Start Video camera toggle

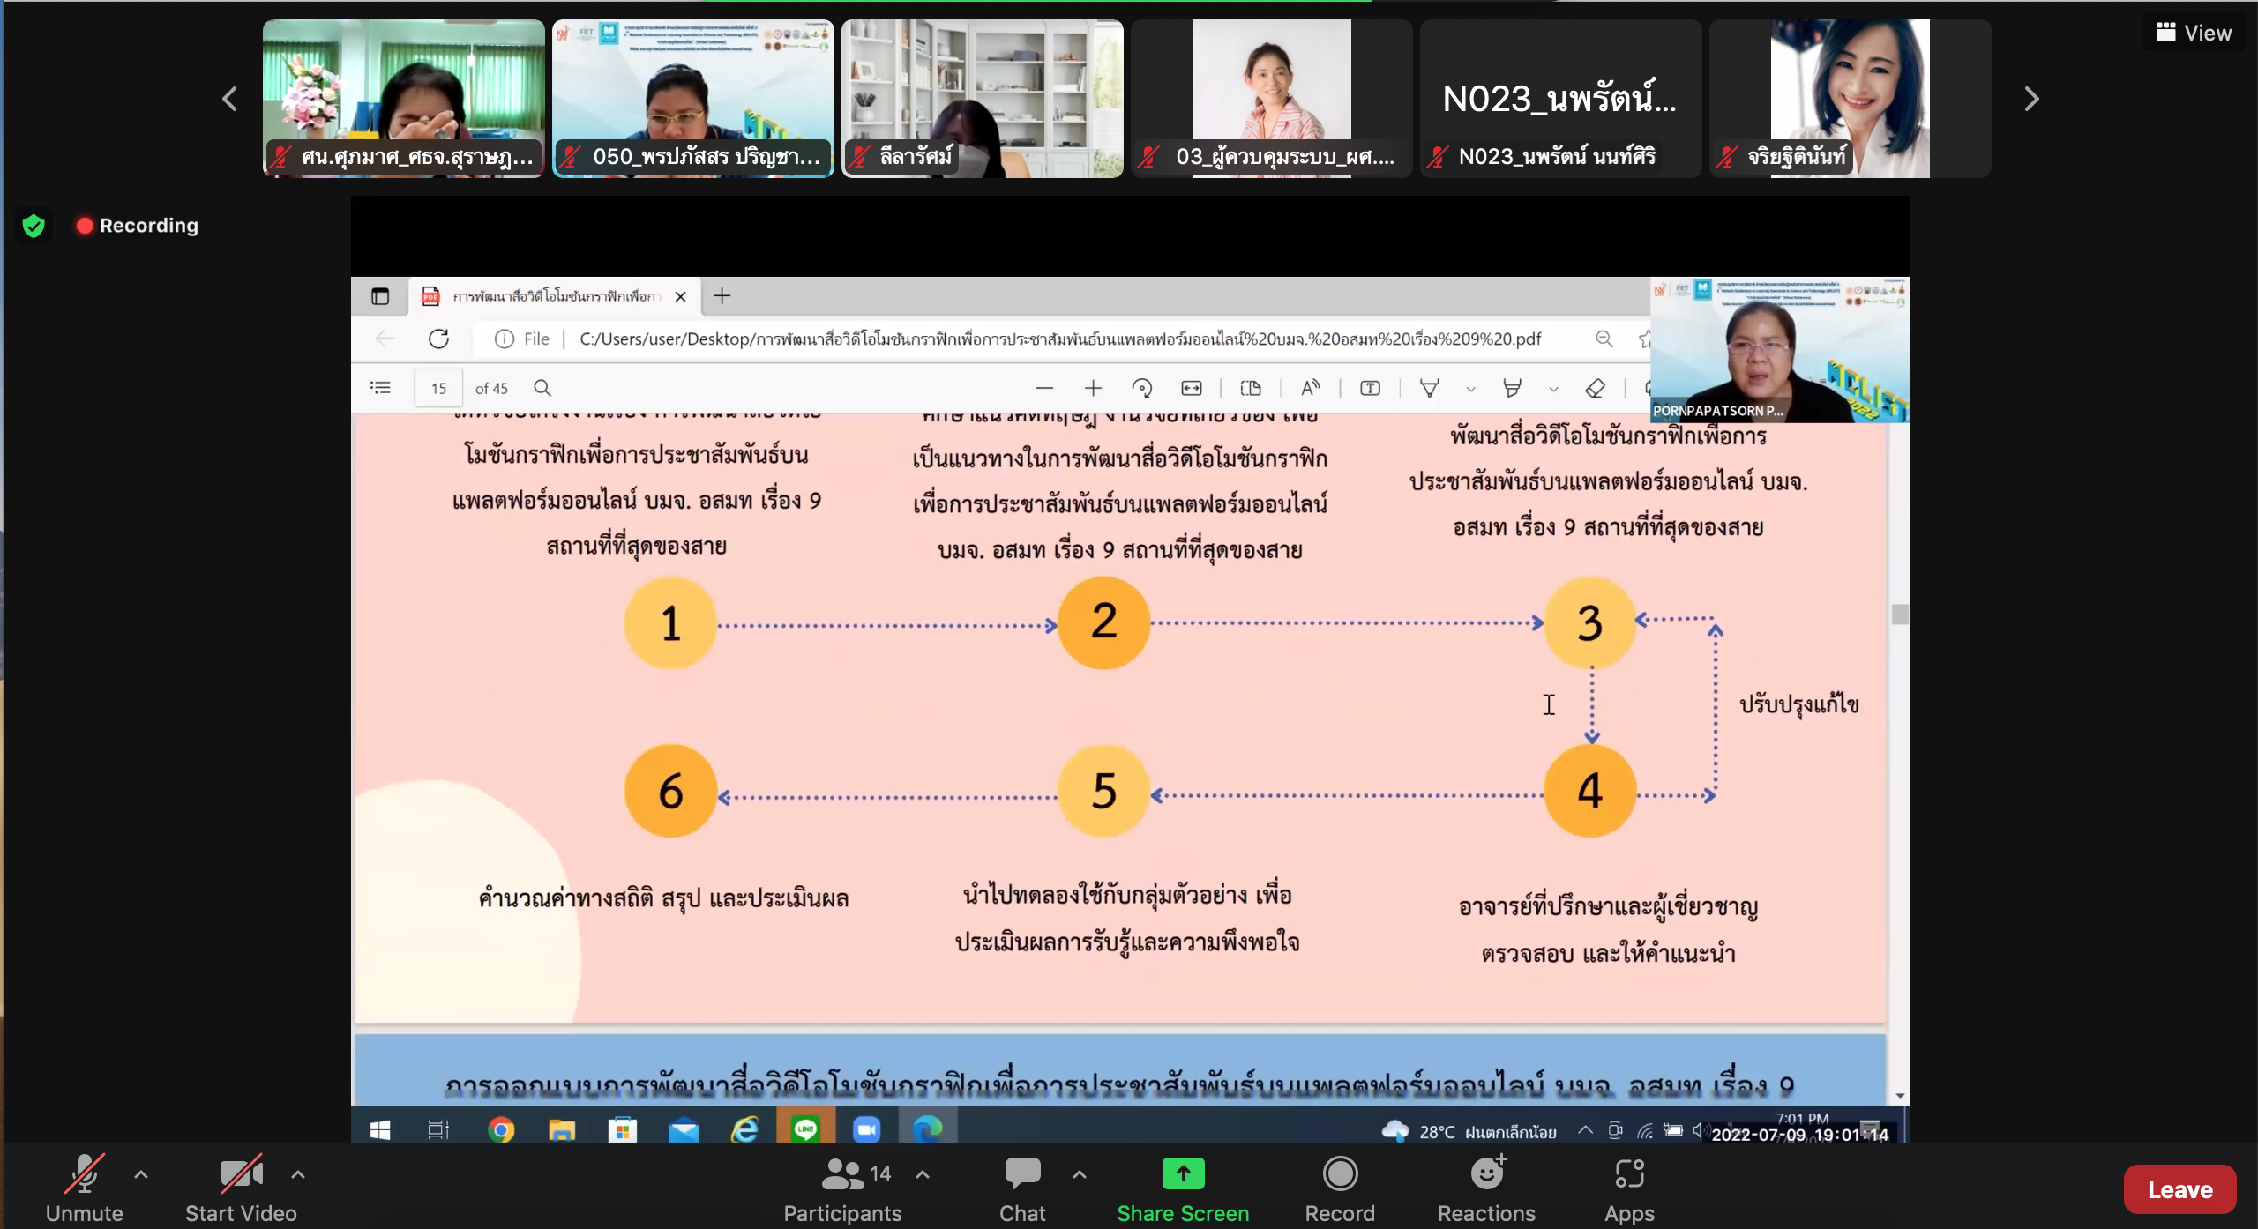pos(240,1188)
